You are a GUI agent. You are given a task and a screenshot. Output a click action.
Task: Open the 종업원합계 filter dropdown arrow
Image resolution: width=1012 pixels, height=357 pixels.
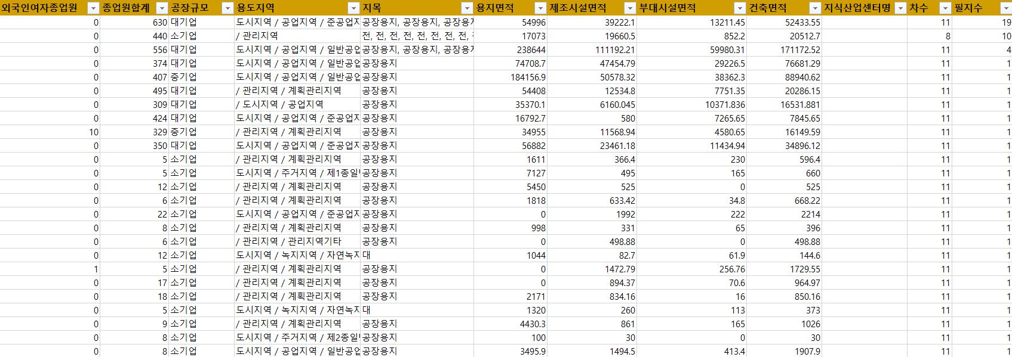pyautogui.click(x=162, y=8)
